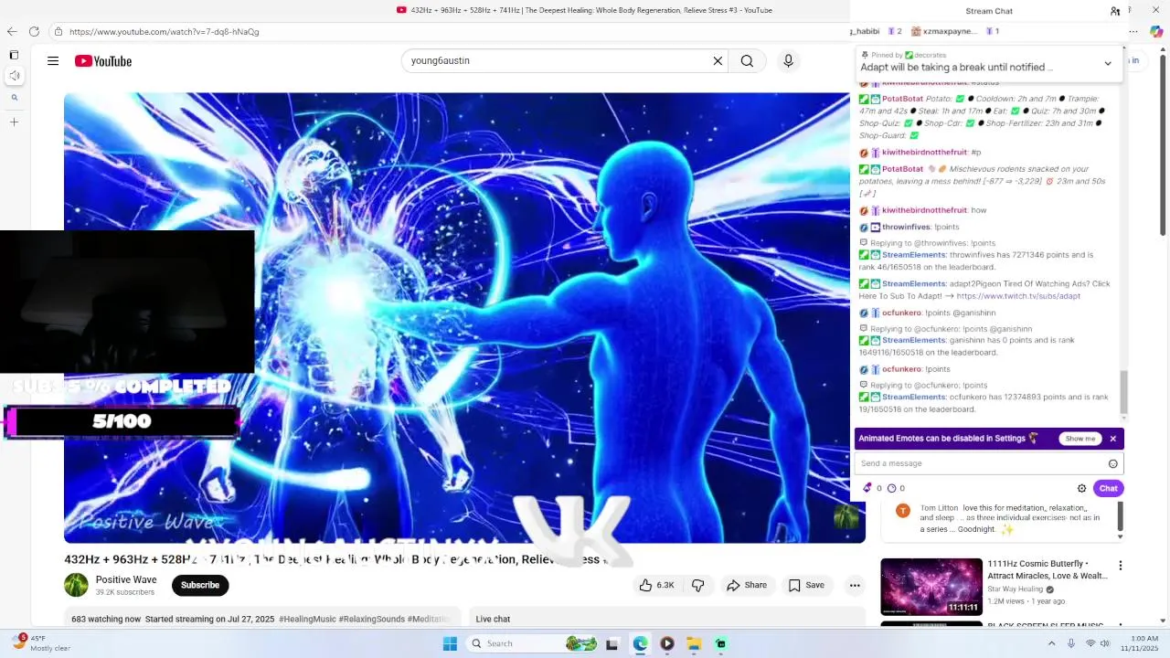Dismiss the Animated Emotes banner
Image resolution: width=1170 pixels, height=658 pixels.
pyautogui.click(x=1112, y=439)
